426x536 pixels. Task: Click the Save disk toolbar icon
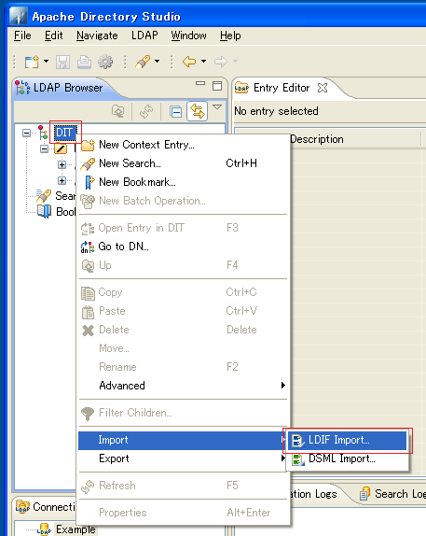(62, 62)
